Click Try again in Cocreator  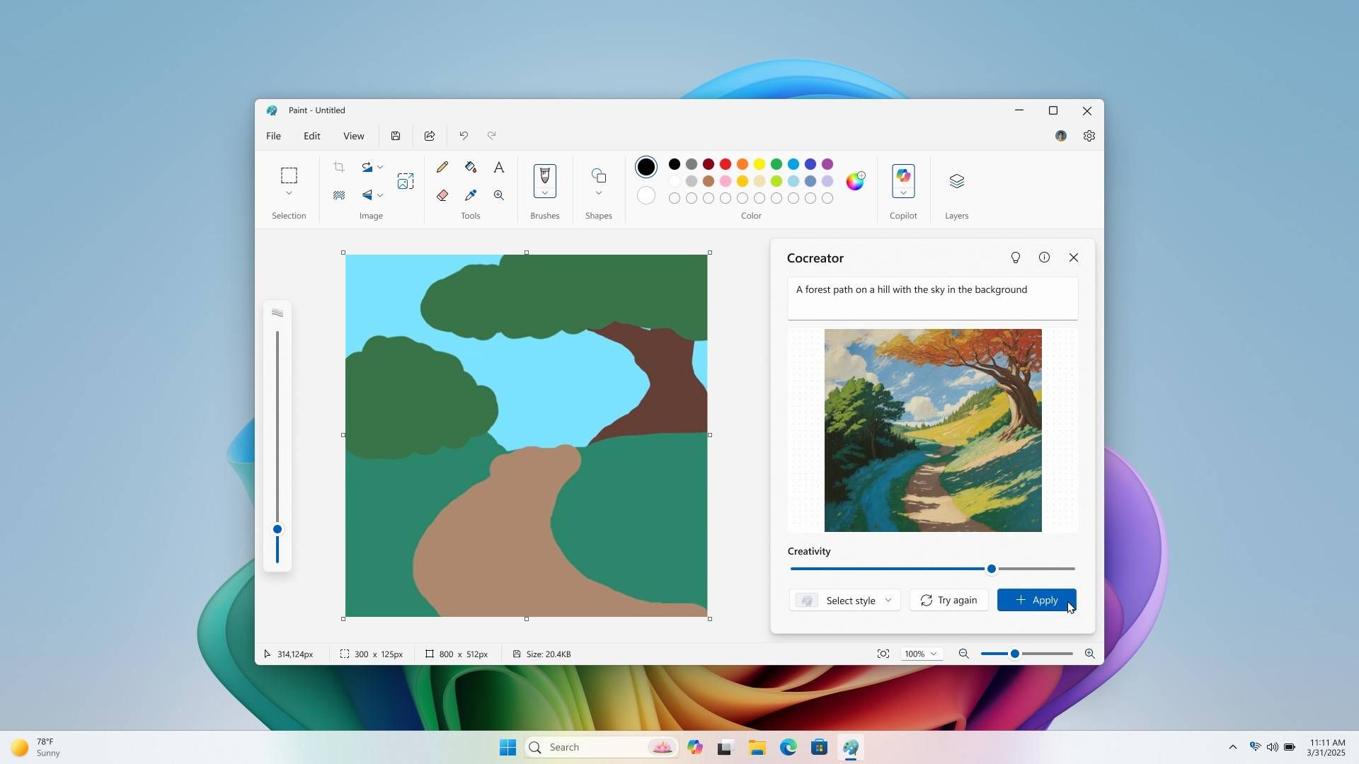pyautogui.click(x=948, y=599)
